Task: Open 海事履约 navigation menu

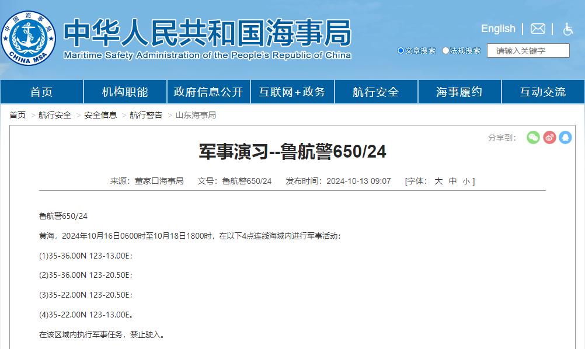Action: pyautogui.click(x=459, y=92)
